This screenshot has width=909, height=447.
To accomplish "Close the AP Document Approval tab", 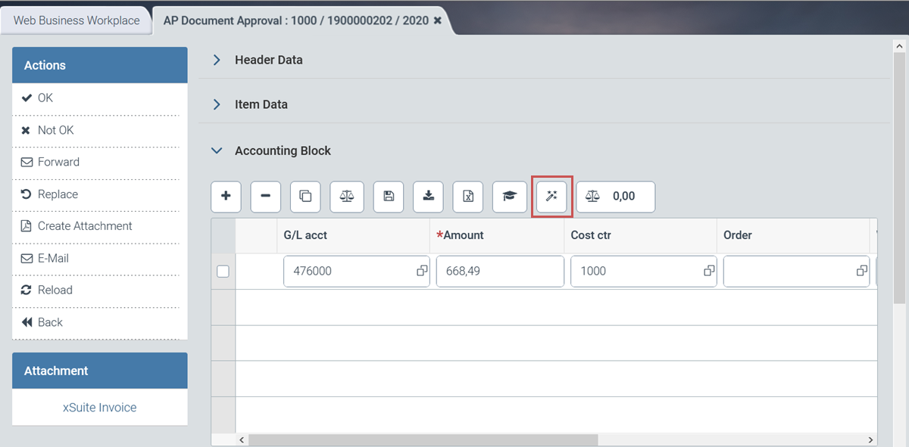I will [437, 21].
